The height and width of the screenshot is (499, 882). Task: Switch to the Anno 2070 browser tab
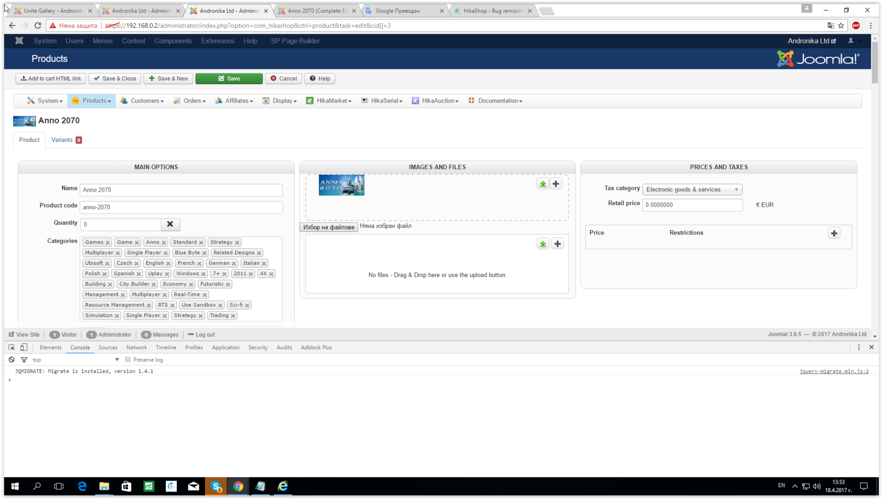317,11
